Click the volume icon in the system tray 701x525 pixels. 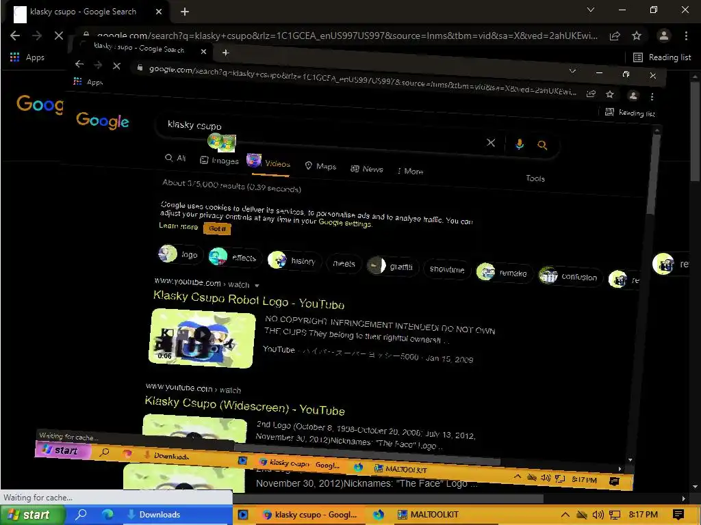[x=598, y=515]
